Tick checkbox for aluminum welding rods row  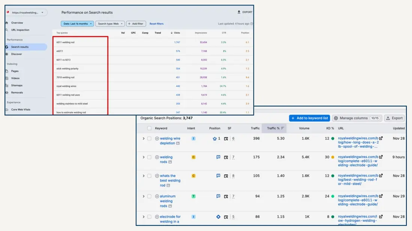click(x=149, y=196)
